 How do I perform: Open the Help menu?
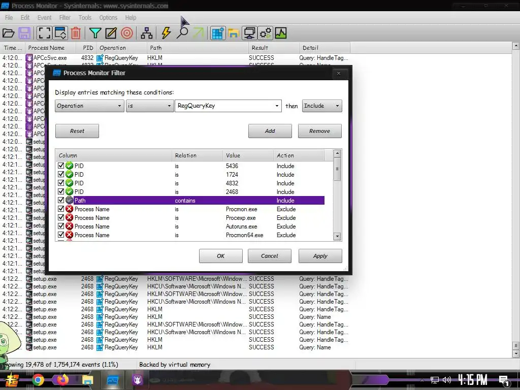(131, 18)
